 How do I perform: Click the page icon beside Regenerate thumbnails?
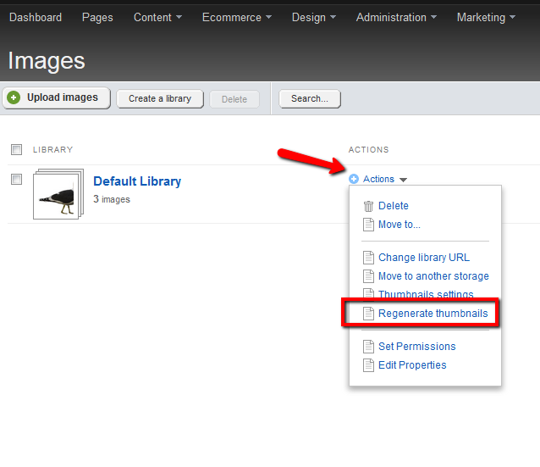(x=368, y=314)
